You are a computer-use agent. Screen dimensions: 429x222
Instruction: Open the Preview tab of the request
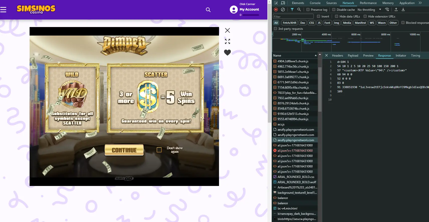tap(368, 56)
